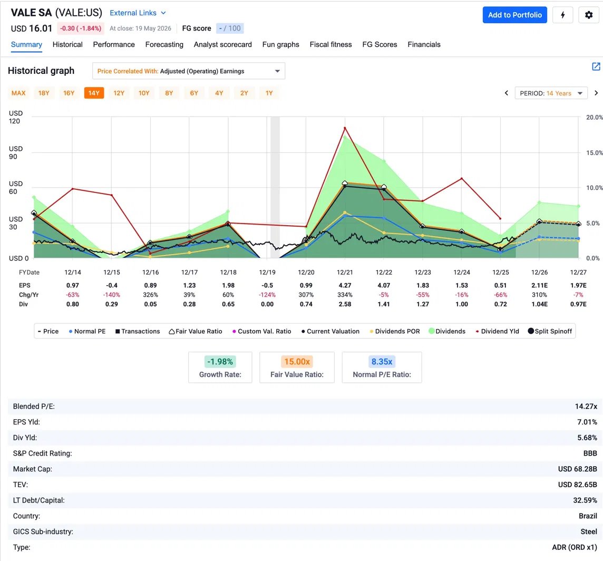Toggle Price series in chart legend
This screenshot has height=561, width=603.
[x=48, y=331]
